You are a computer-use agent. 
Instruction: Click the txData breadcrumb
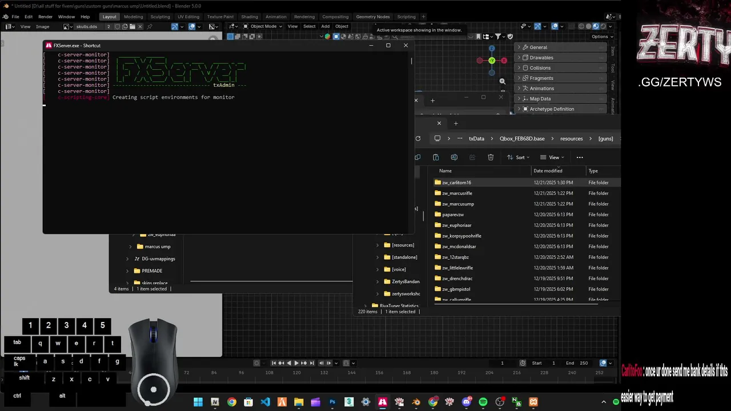click(476, 138)
